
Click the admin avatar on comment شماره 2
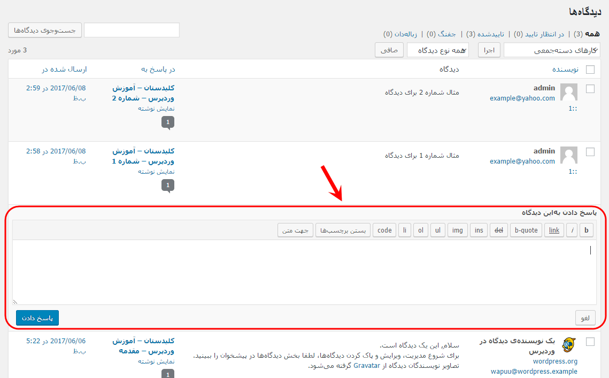568,92
